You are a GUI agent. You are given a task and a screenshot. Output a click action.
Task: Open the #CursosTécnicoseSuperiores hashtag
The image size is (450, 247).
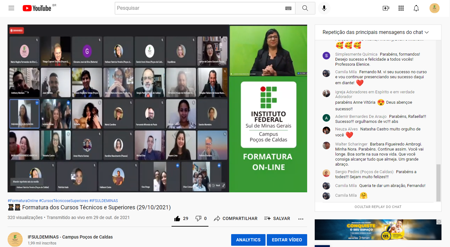click(x=64, y=200)
